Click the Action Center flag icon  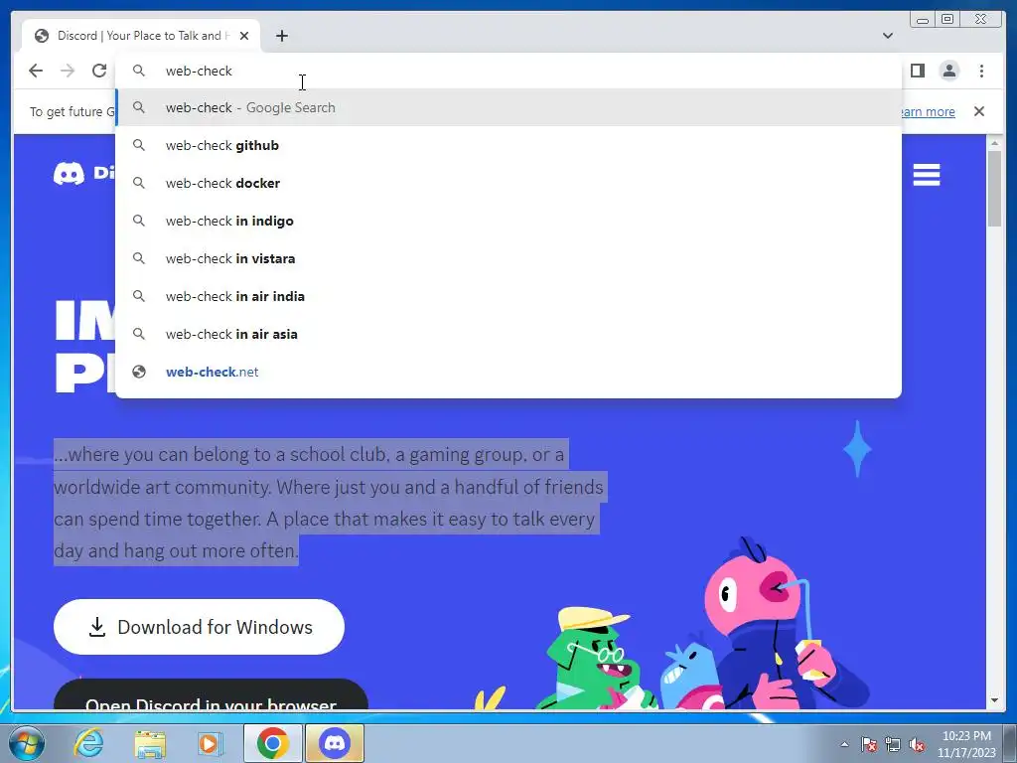869,744
